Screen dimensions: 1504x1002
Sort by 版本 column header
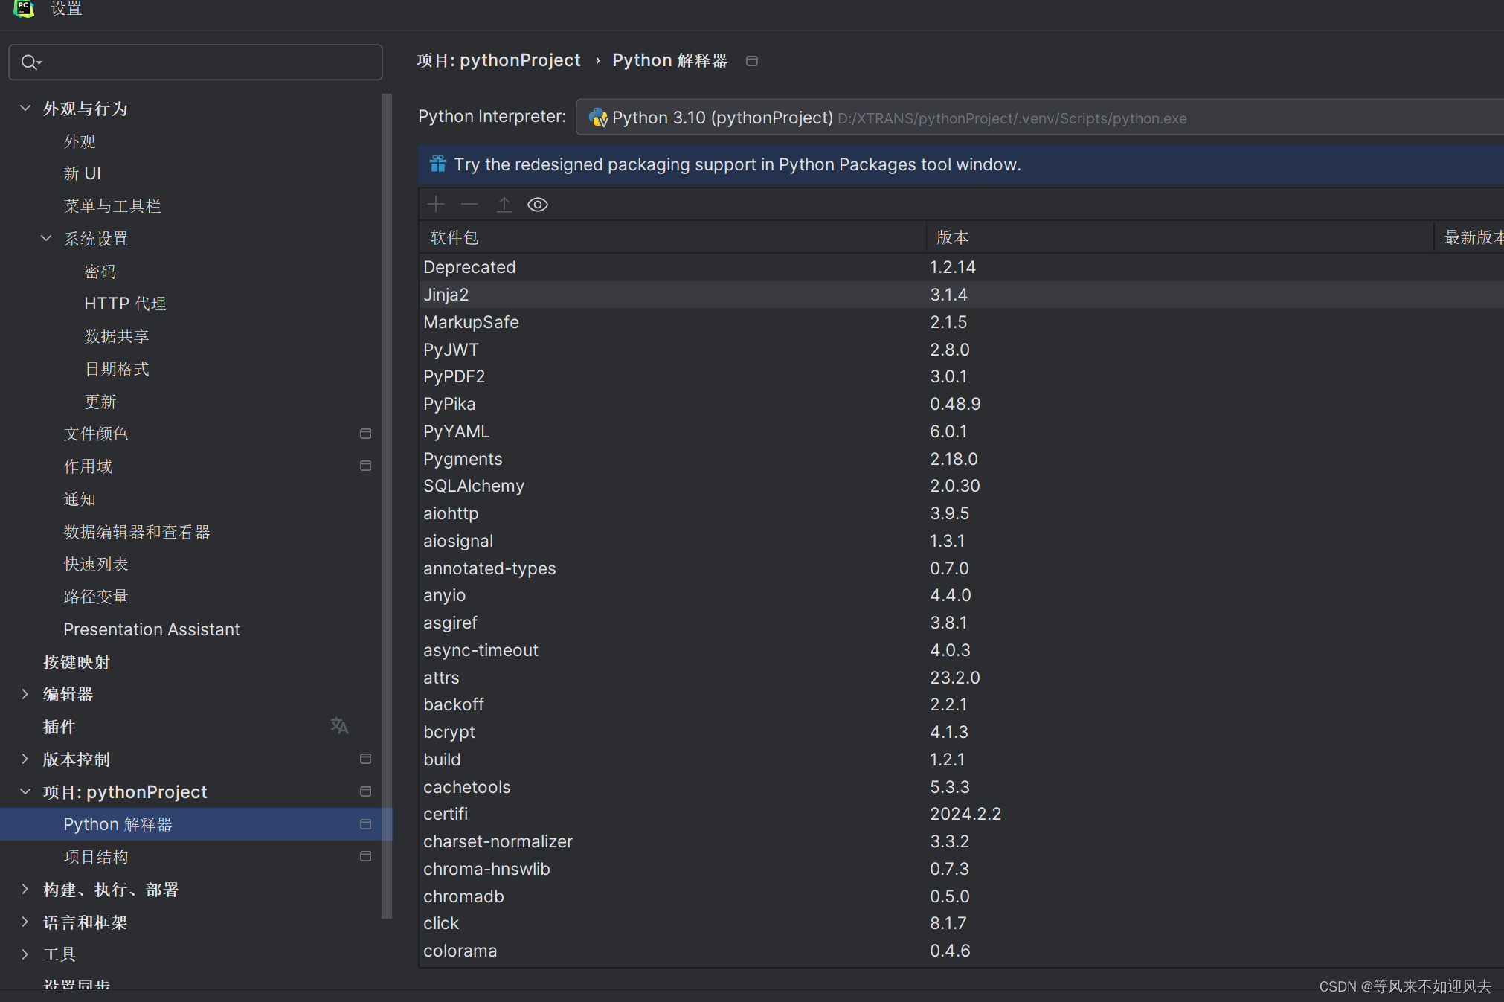1180,237
